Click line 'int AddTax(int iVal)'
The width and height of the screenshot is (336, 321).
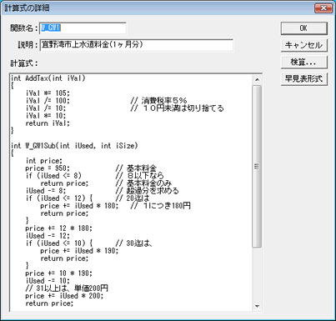click(x=48, y=78)
